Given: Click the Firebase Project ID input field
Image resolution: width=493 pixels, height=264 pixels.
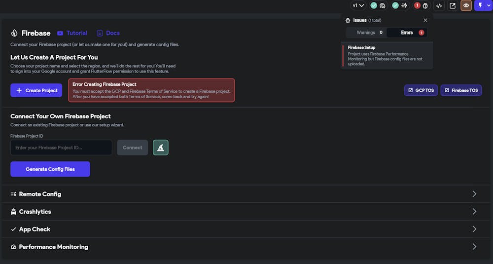Looking at the screenshot, I should [61, 148].
